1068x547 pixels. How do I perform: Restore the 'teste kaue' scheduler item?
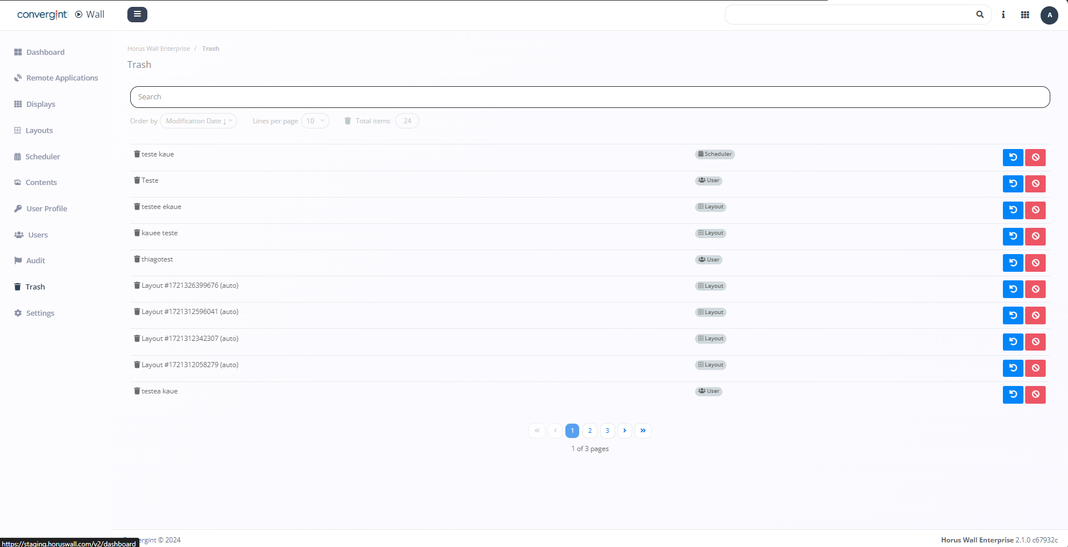click(x=1013, y=158)
